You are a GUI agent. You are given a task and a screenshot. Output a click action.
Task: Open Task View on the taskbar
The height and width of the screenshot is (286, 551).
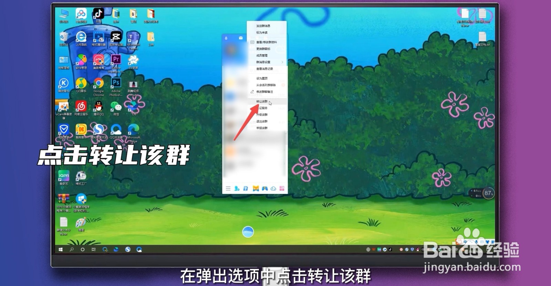tap(94, 249)
